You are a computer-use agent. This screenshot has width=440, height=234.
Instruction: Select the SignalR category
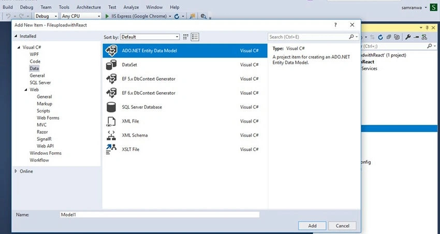pos(44,139)
